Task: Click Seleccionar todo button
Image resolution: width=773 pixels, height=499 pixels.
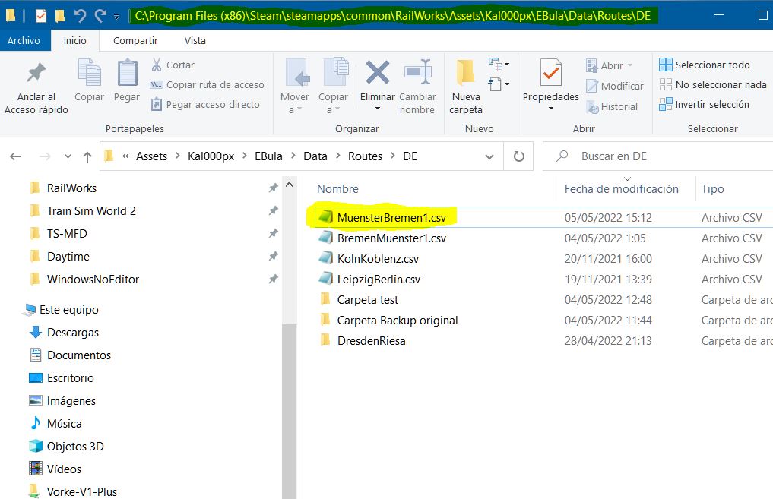Action: [705, 65]
